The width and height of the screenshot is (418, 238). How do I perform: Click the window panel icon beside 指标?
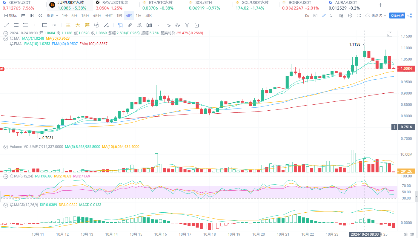coord(23,16)
